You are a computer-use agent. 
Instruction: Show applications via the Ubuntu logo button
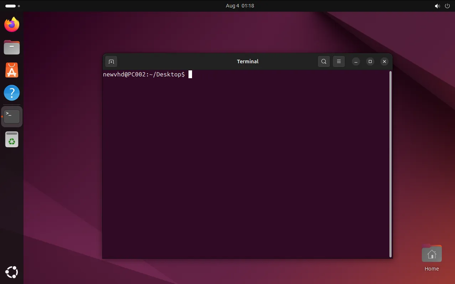(12, 272)
